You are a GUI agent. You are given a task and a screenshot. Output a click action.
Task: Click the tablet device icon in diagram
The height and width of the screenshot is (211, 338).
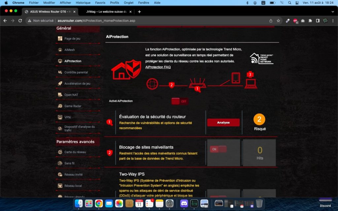point(236,78)
